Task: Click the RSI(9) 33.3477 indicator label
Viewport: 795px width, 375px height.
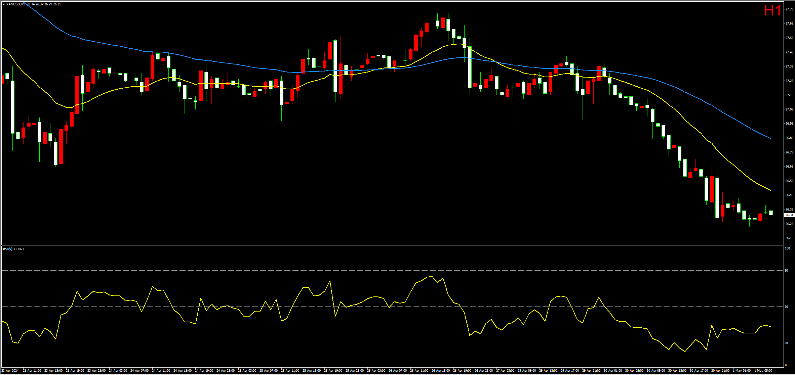Action: coord(13,249)
